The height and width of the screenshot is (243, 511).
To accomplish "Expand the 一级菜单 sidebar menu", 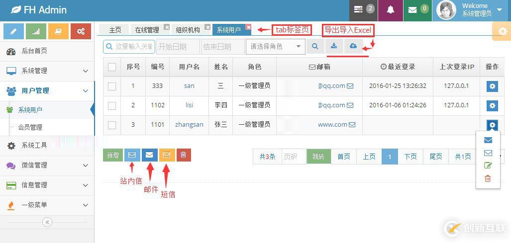I will tap(47, 205).
